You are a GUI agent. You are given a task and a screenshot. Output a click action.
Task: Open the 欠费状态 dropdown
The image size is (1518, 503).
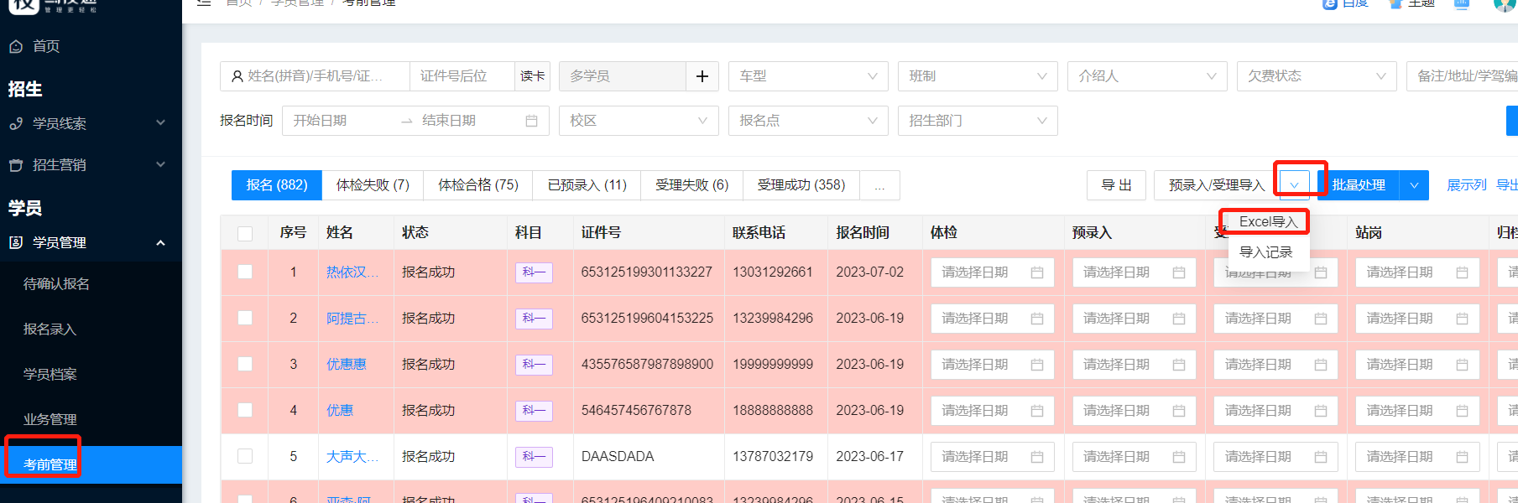tap(1317, 76)
